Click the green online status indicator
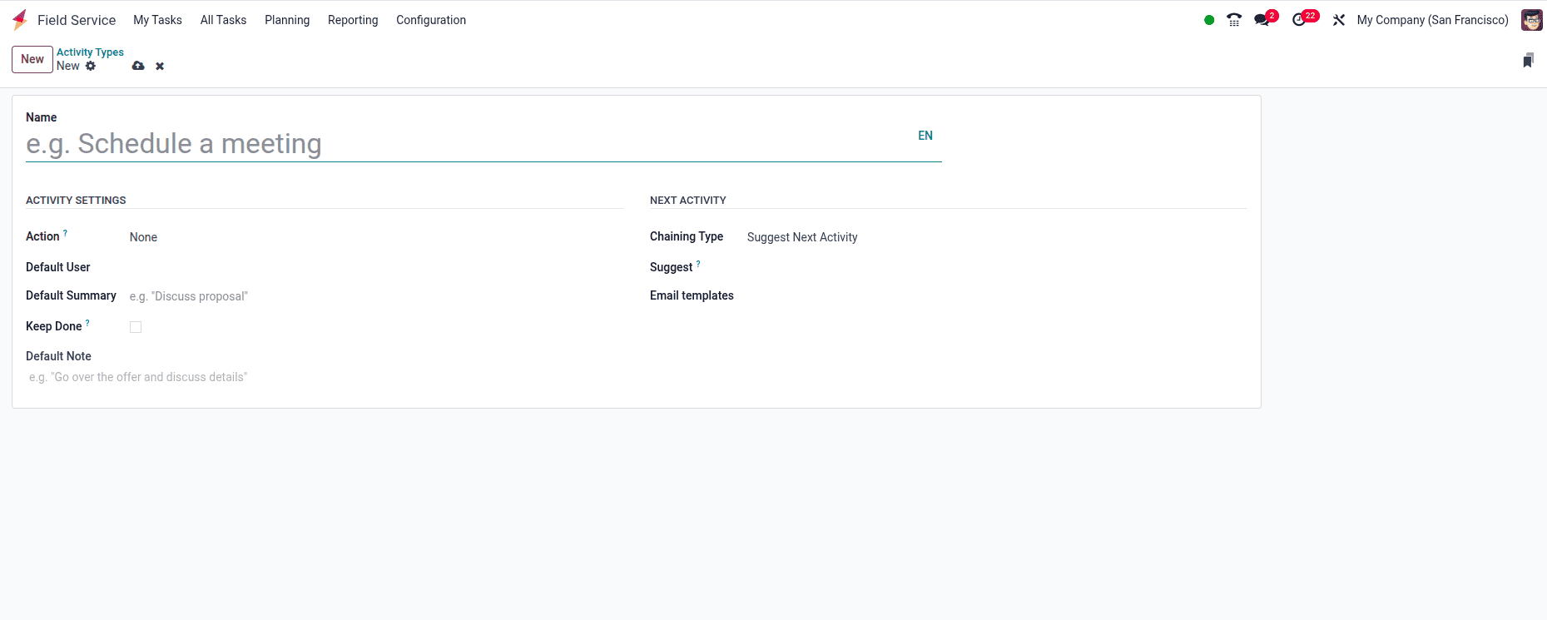Viewport: 1547px width, 620px height. point(1209,20)
